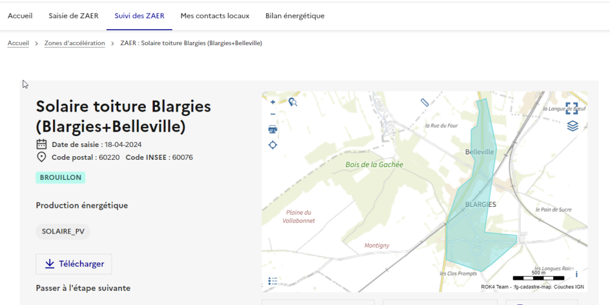Print the map using printer icon
This screenshot has height=305, width=610.
coord(273,129)
